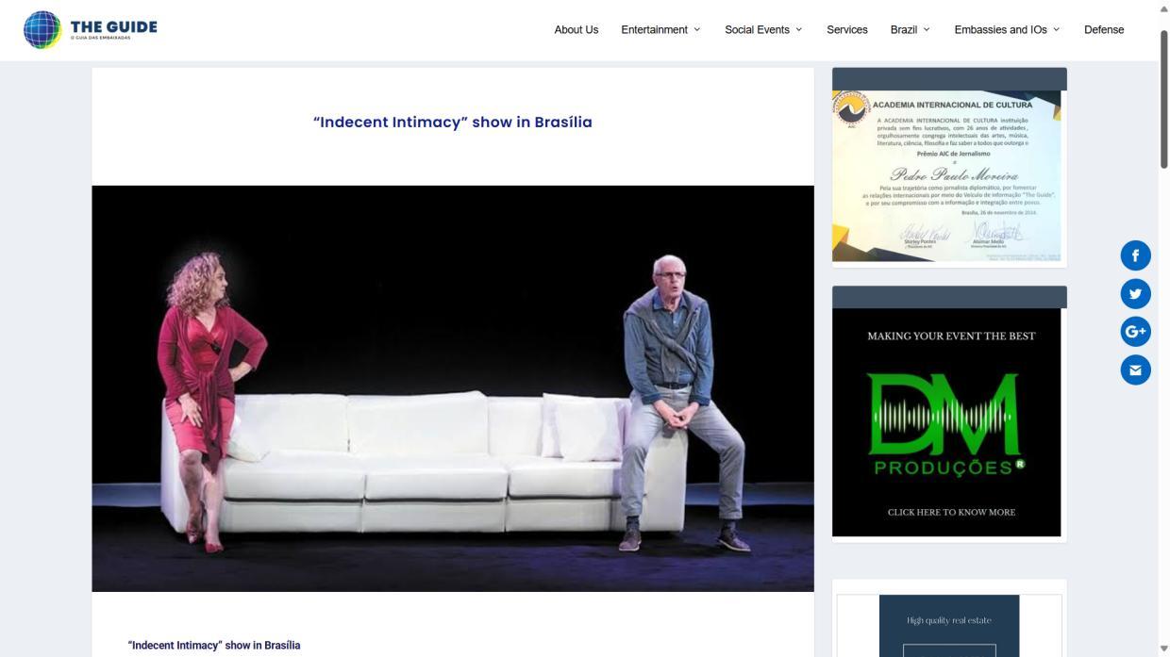Viewport: 1170px width, 657px height.
Task: Share article by email icon
Action: coord(1135,370)
